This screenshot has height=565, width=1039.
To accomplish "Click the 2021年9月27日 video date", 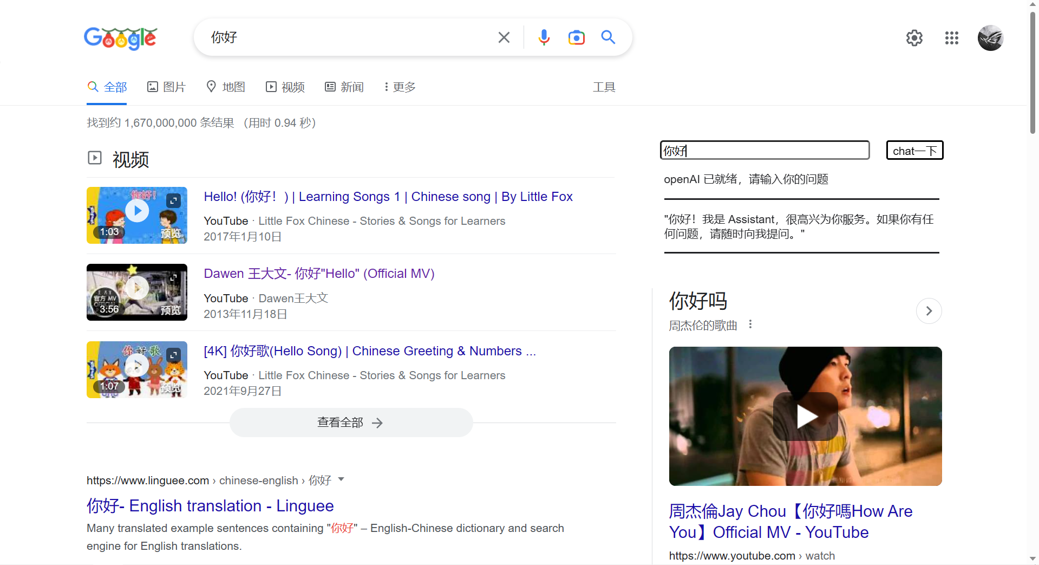I will tap(243, 391).
